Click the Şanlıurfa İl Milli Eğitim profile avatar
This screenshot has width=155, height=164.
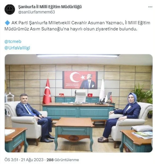[10, 9]
